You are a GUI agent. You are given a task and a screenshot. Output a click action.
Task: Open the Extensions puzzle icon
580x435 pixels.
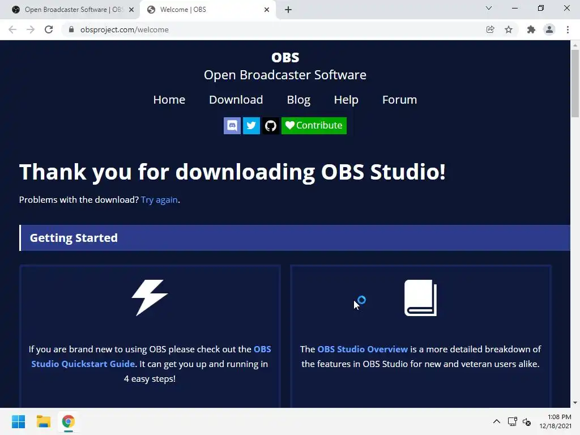coord(531,29)
